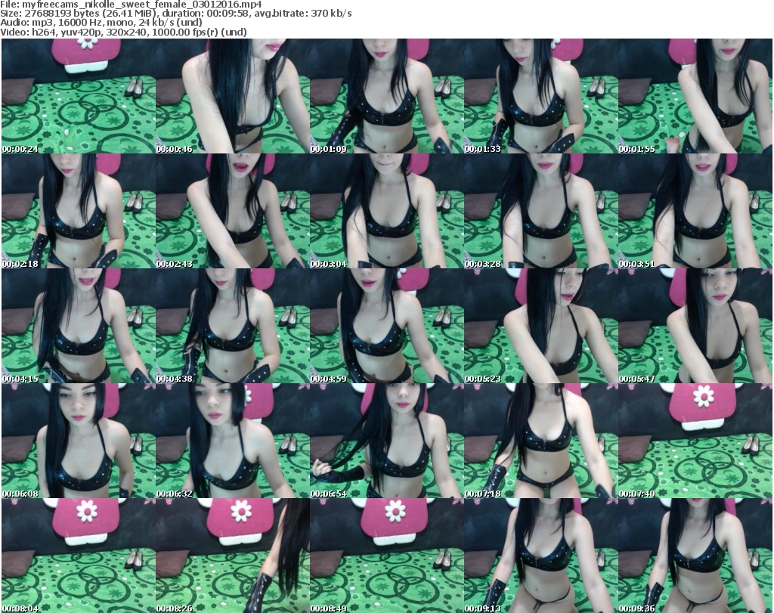Image resolution: width=774 pixels, height=613 pixels.
Task: Click the preview frame at 00:03:51
Action: [x=695, y=211]
